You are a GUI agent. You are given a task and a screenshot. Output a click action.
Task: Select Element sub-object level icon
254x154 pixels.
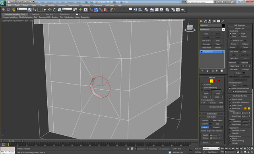pos(219,81)
